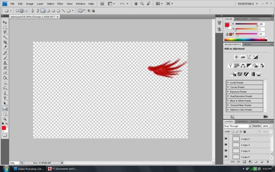Select the Brush tool
This screenshot has width=275, height=172.
point(5,58)
